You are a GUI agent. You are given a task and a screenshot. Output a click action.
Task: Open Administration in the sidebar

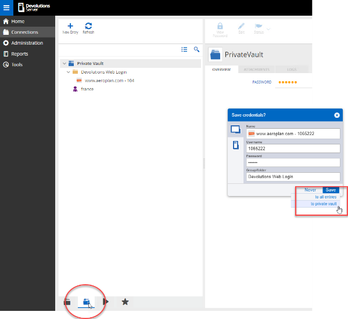click(27, 43)
